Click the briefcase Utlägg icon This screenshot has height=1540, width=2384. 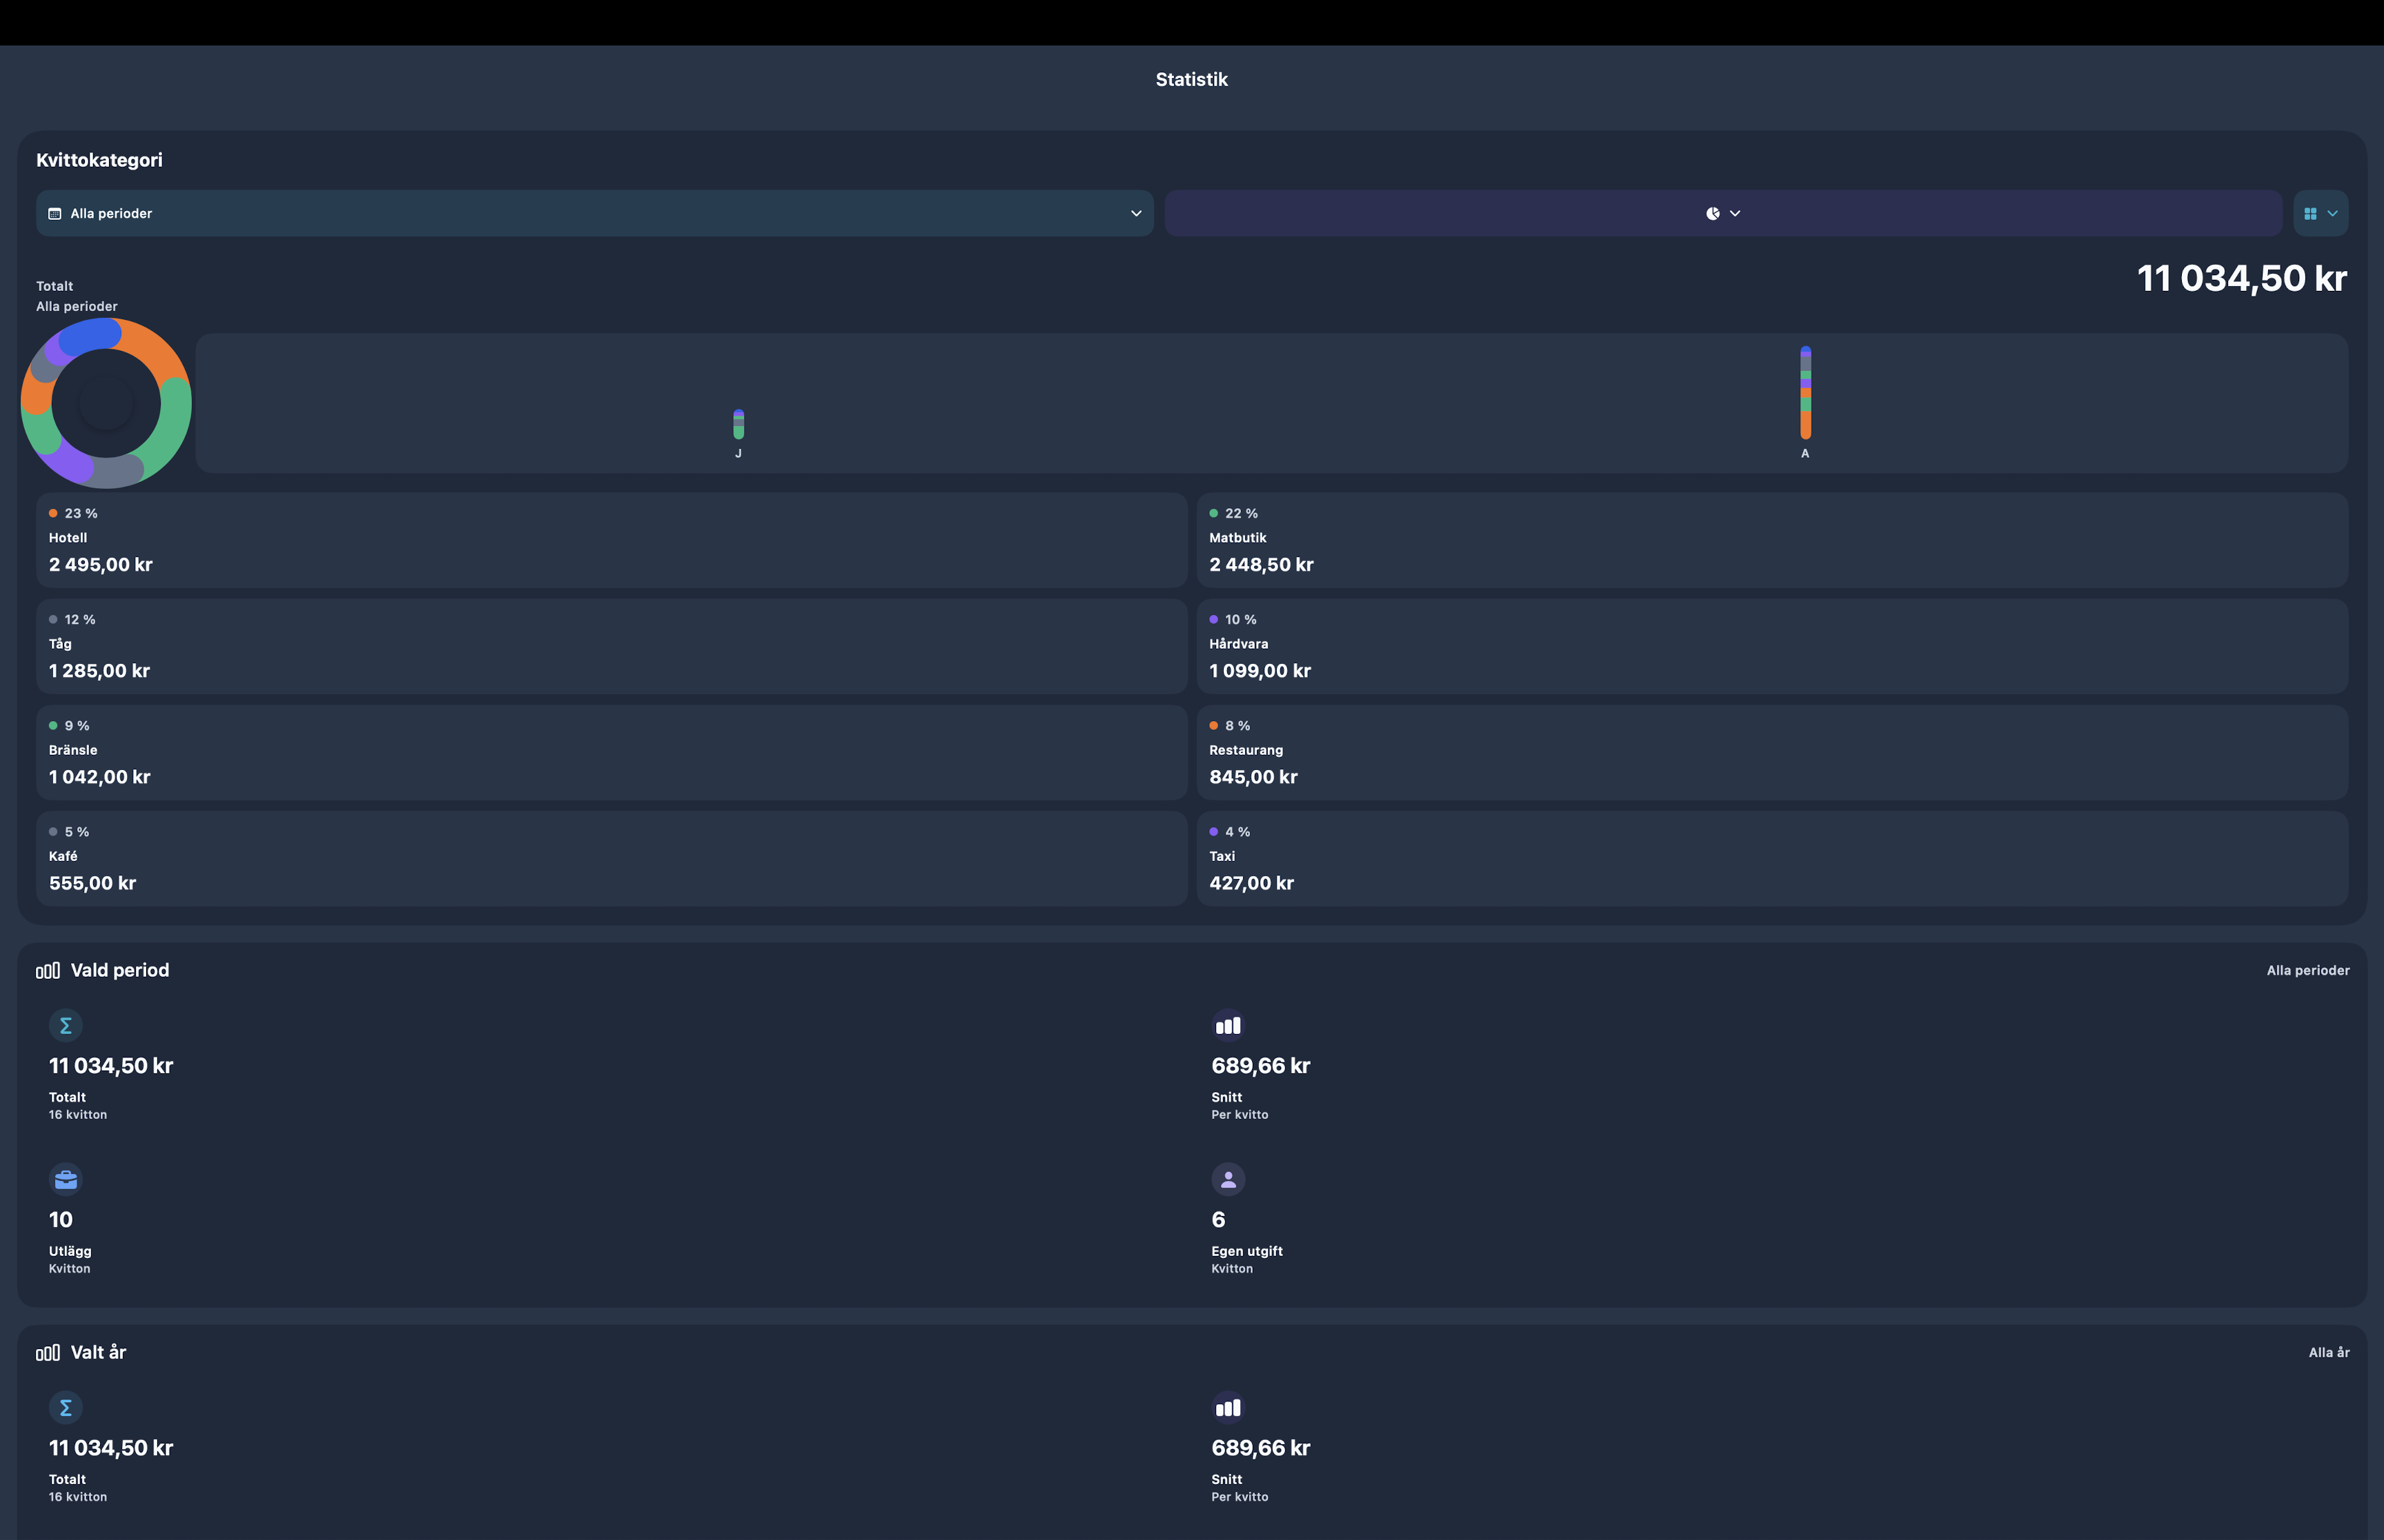tap(66, 1179)
